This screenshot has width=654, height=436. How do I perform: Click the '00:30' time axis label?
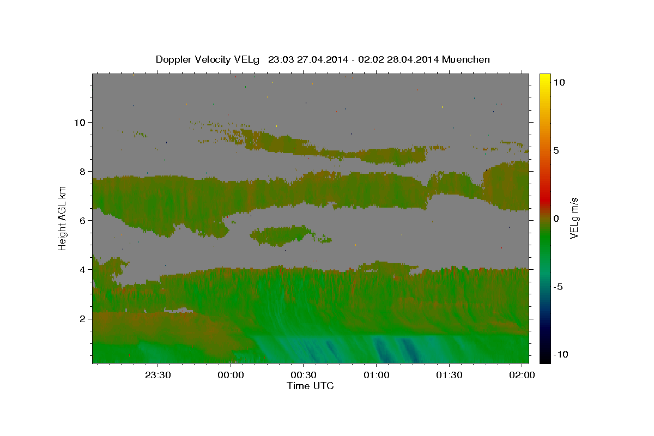point(304,376)
